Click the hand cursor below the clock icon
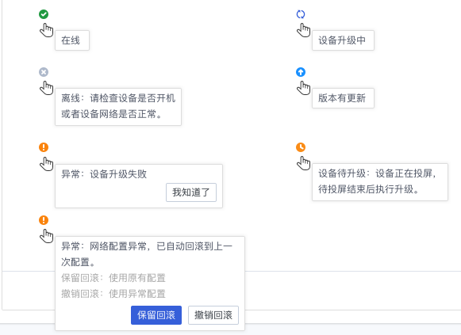 coord(303,163)
